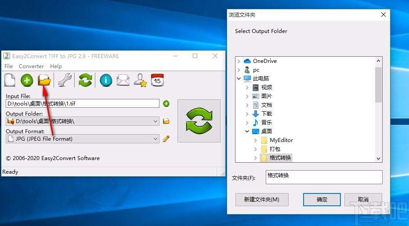
Task: Expand the MyEditor folder node
Action: click(x=255, y=140)
